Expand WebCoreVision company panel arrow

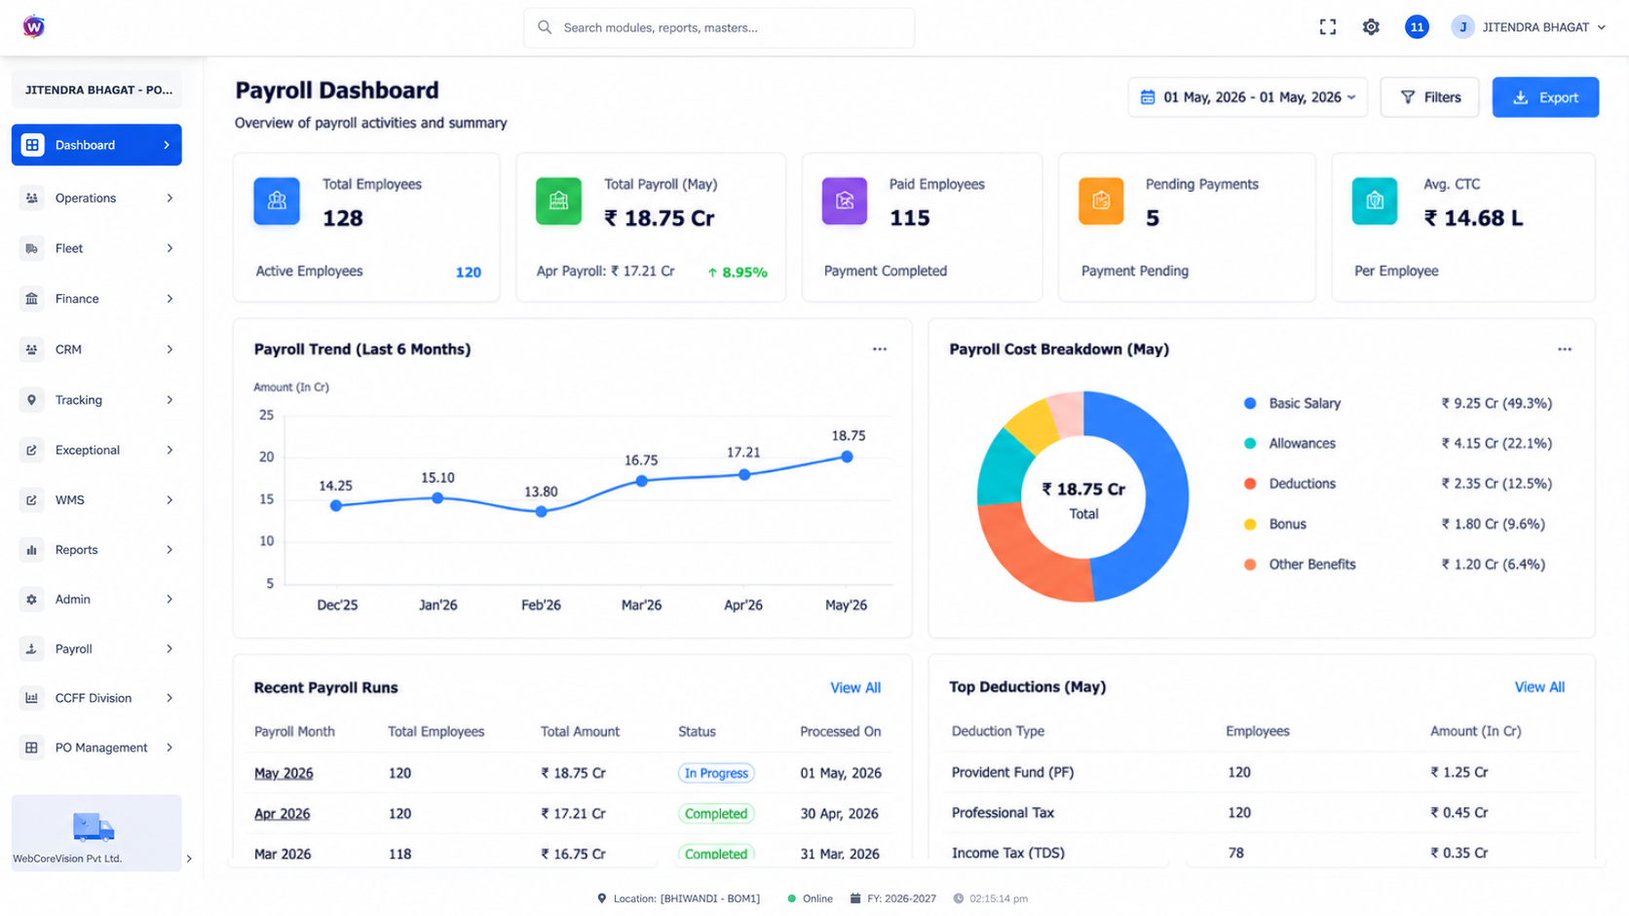click(x=189, y=859)
